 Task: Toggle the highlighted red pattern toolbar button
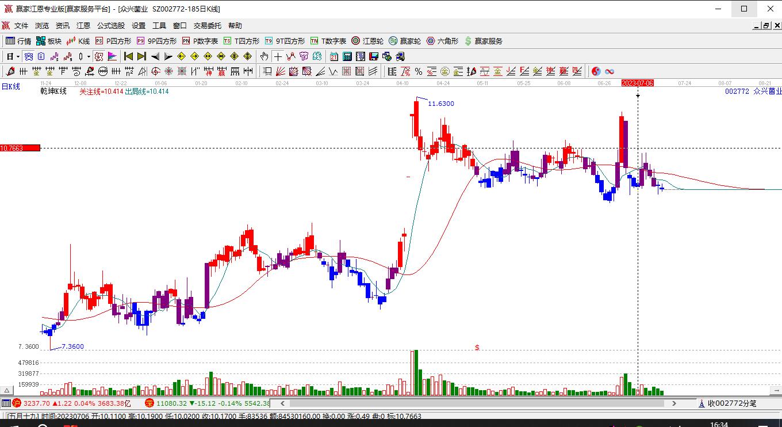[x=98, y=56]
